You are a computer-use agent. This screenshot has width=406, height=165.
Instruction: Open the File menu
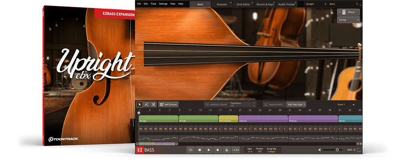tap(139, 4)
